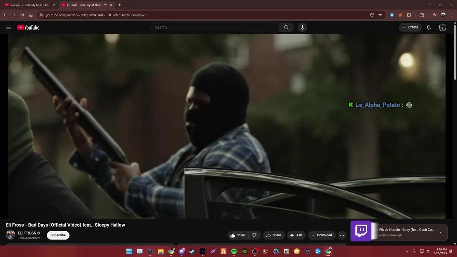Click the "Wit da Hoodie - Body" playlist title
This screenshot has height=257, width=457.
click(404, 230)
